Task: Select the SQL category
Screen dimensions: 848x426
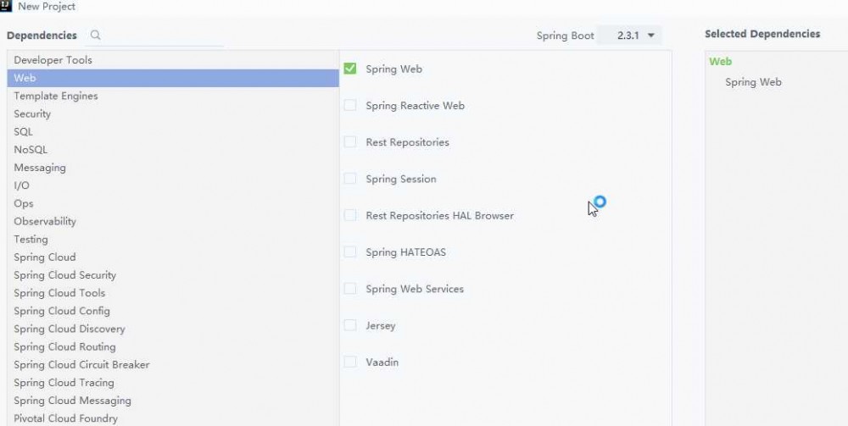Action: pos(173,132)
